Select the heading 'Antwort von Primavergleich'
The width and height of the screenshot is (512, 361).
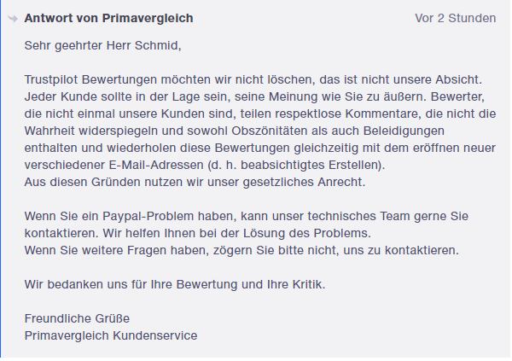108,18
